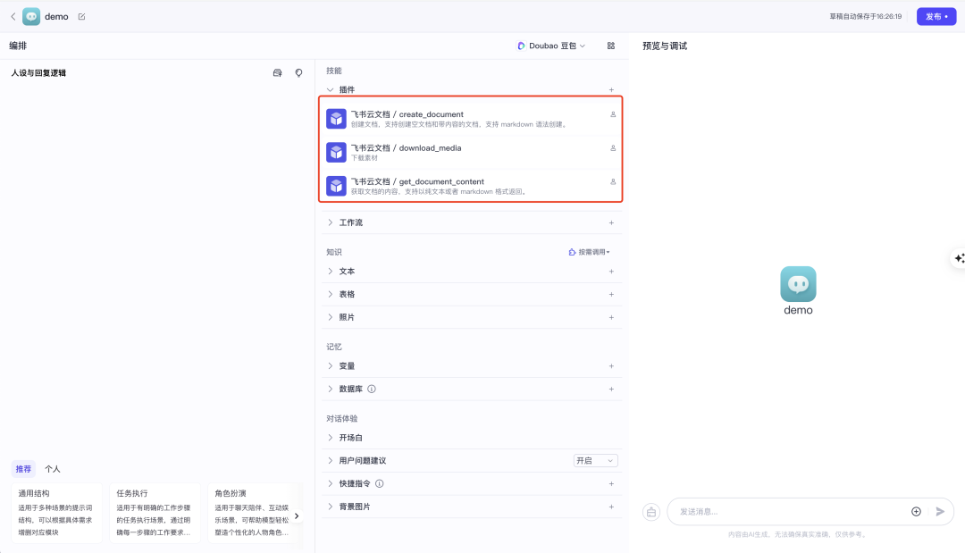
Task: Open the 按需调用 dropdown
Action: point(589,252)
